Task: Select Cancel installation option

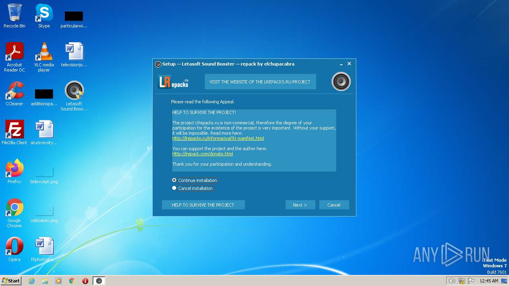Action: coord(193,188)
